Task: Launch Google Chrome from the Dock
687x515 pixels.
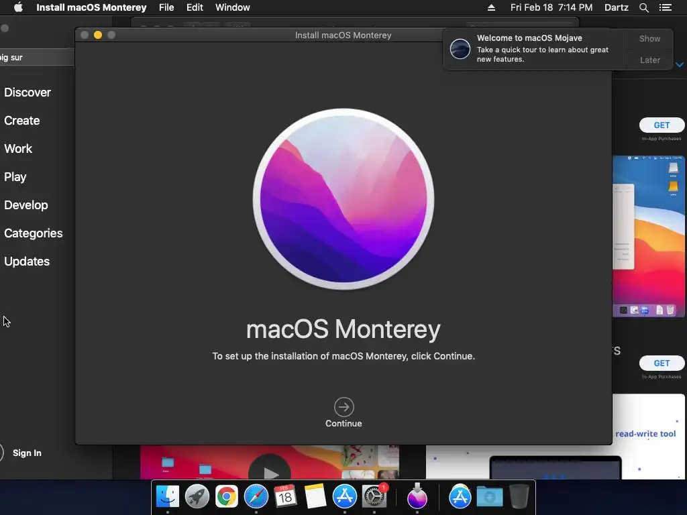Action: (226, 497)
